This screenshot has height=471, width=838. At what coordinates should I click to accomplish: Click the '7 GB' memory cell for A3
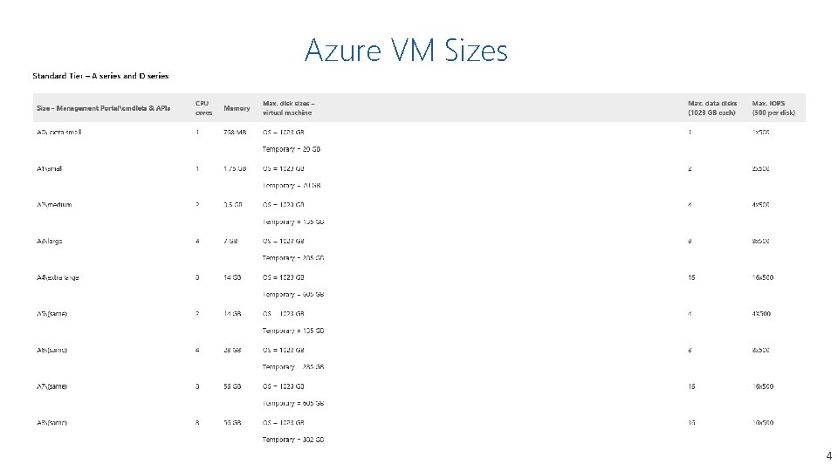click(230, 241)
